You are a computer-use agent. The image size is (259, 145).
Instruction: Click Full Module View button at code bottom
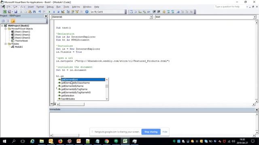pyautogui.click(x=55, y=104)
